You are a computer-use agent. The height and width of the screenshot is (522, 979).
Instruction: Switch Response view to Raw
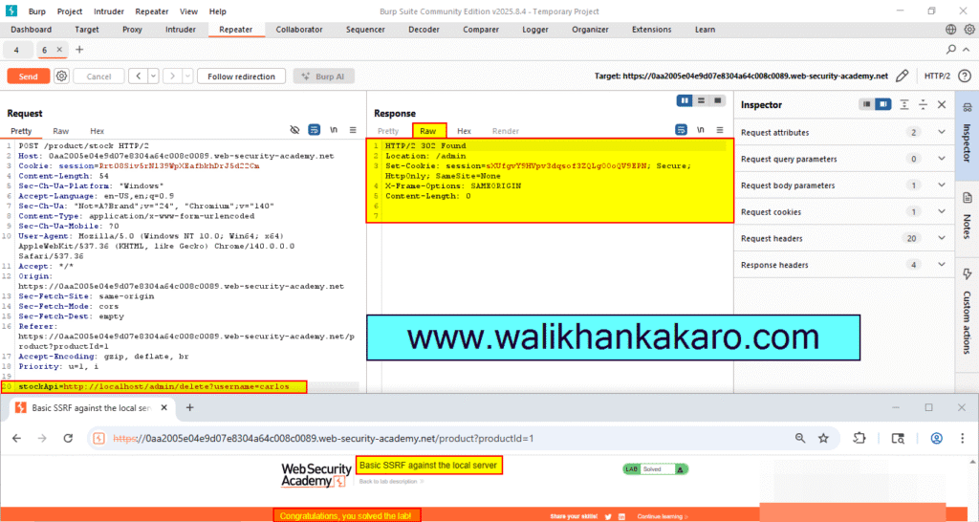point(428,130)
